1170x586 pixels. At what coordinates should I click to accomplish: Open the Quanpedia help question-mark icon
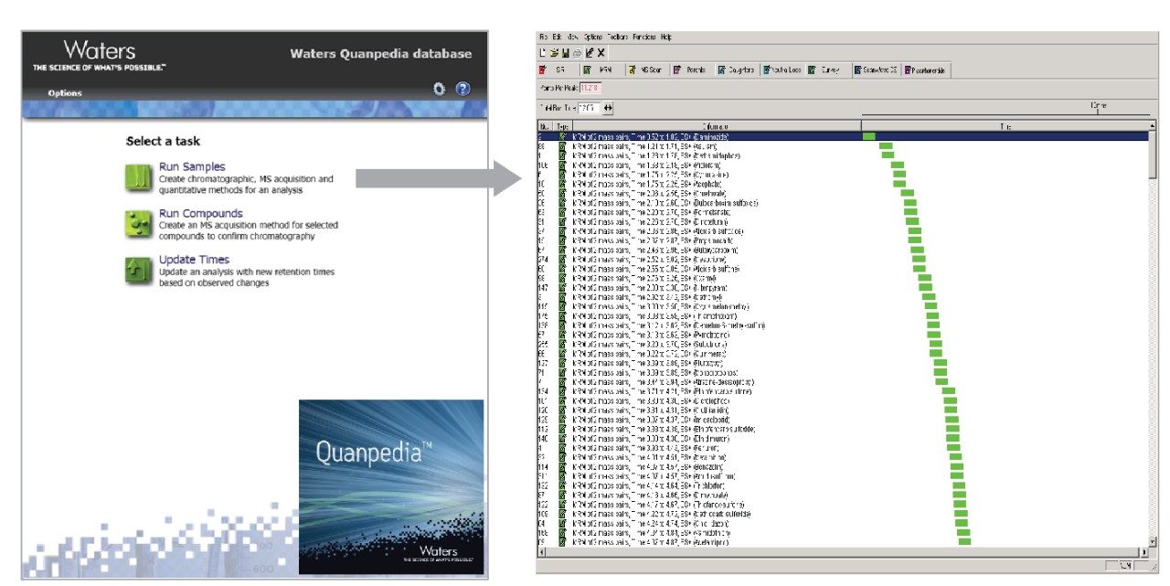tap(463, 90)
